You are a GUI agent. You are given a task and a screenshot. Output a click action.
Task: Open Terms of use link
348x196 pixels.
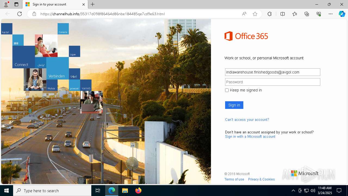click(234, 179)
